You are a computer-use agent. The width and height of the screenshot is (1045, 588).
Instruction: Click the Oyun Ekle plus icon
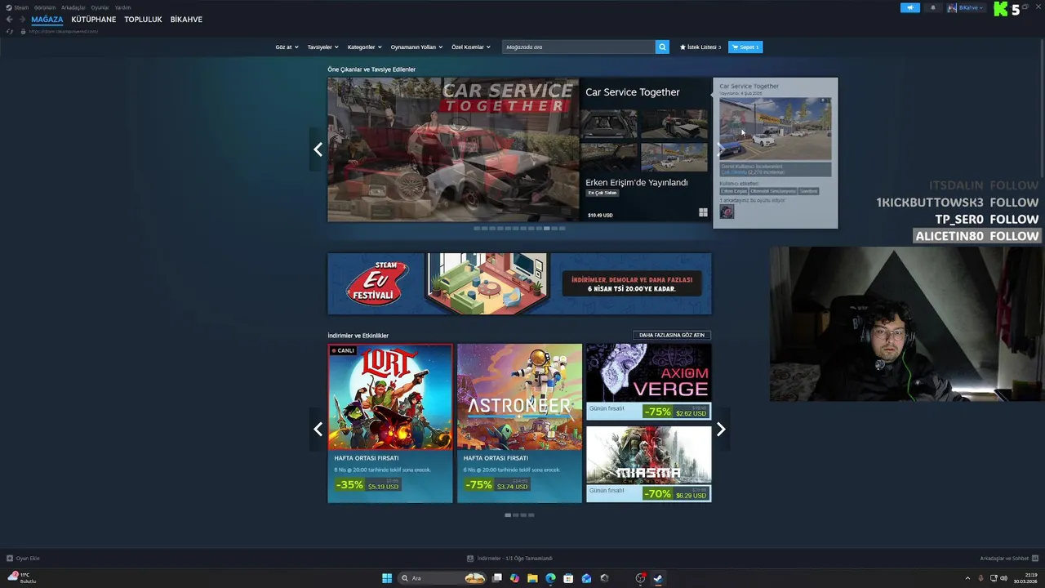[10, 558]
